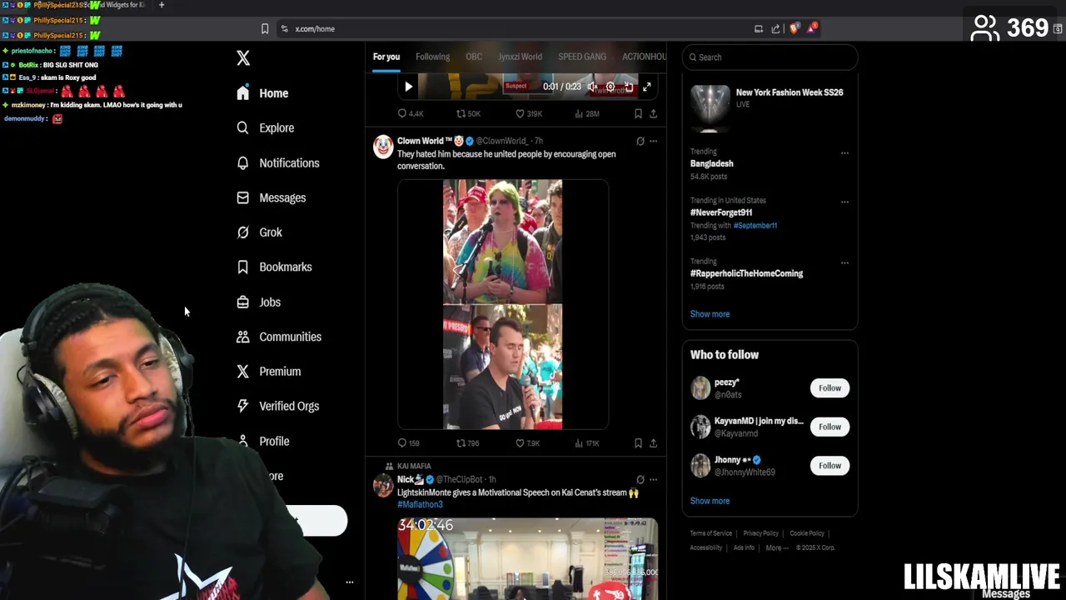Click the Brave Shields icon

pyautogui.click(x=795, y=28)
